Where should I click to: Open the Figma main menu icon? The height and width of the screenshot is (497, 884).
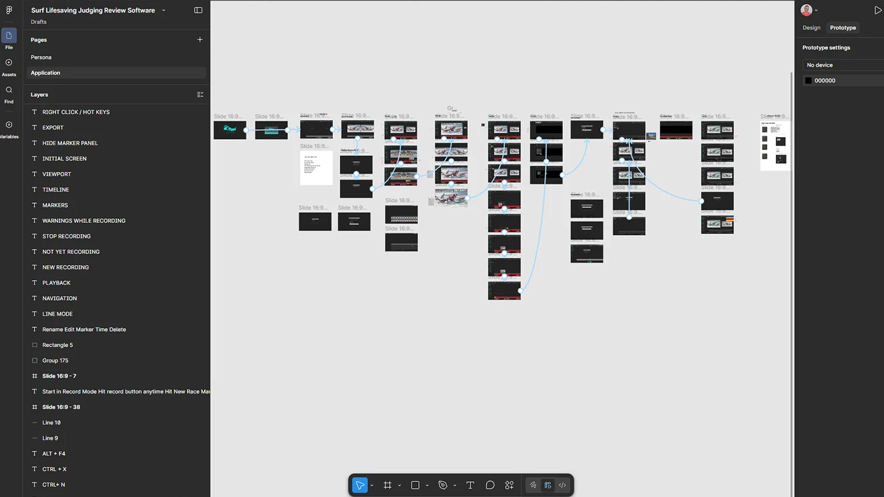[x=9, y=10]
